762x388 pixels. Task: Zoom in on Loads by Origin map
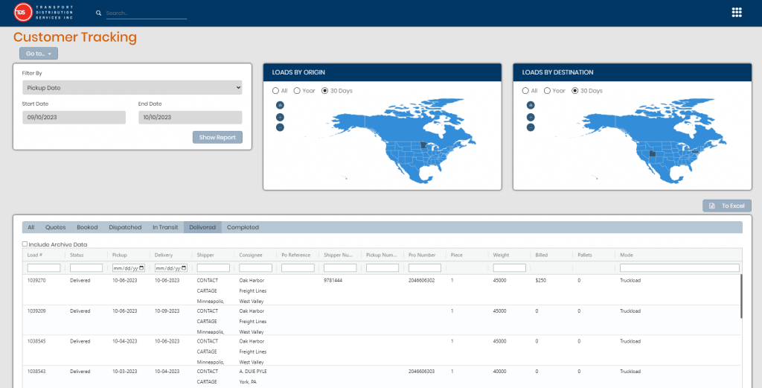pyautogui.click(x=280, y=117)
